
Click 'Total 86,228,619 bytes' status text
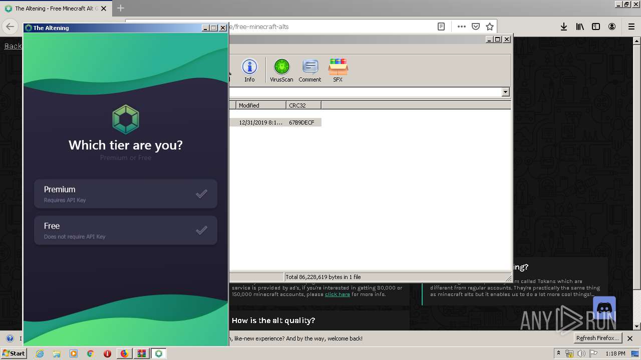pos(323,277)
